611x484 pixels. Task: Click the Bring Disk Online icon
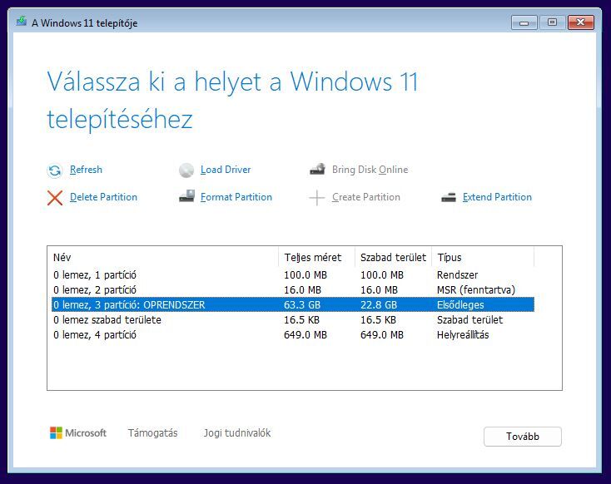(318, 169)
